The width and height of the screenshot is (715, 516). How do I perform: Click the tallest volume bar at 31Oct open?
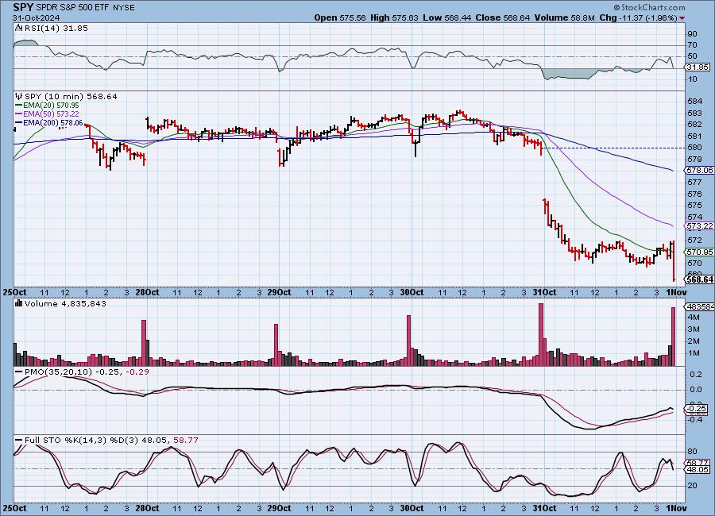pos(541,334)
